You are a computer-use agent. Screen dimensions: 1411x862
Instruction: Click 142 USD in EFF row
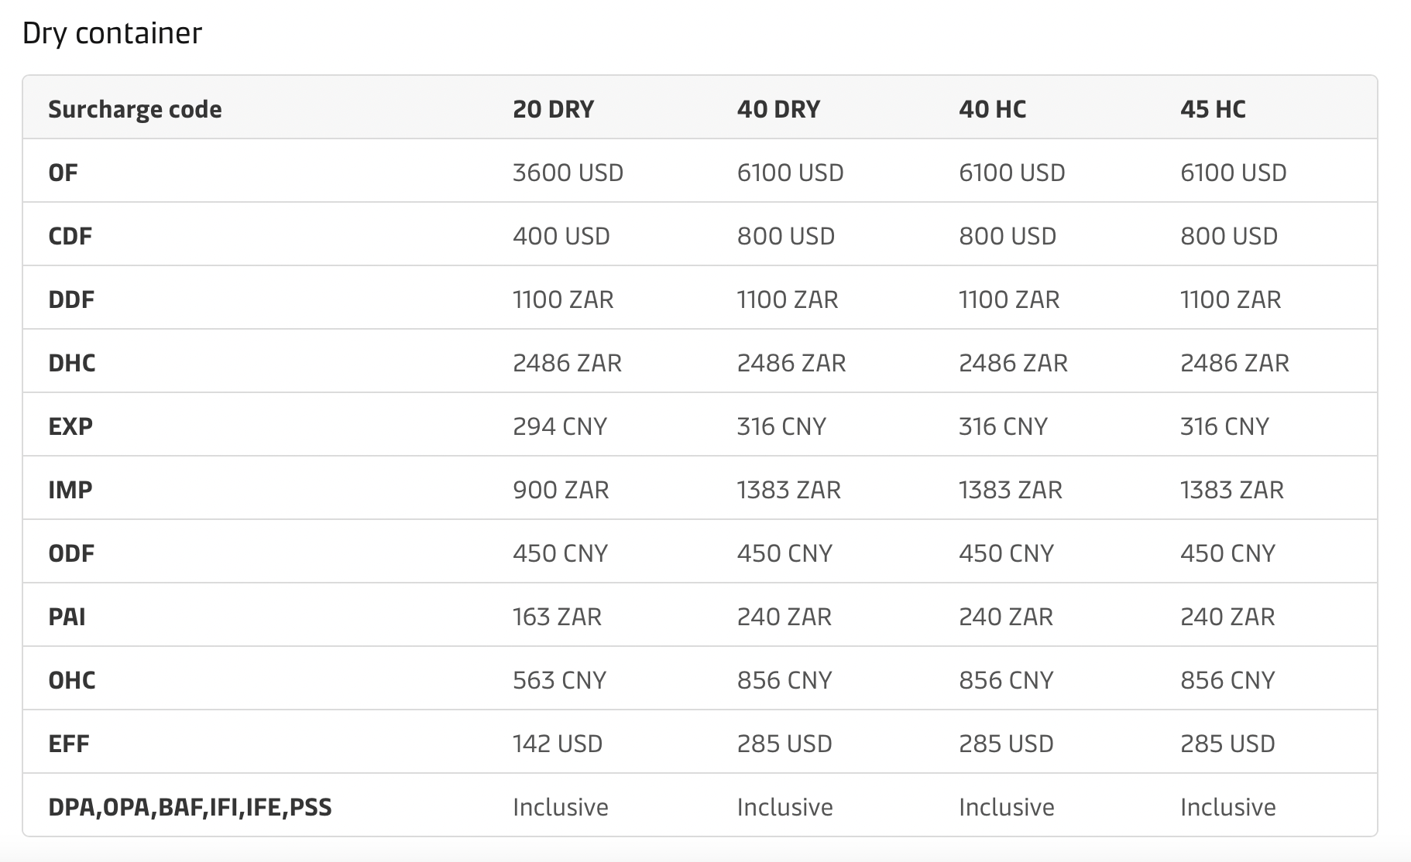point(558,744)
